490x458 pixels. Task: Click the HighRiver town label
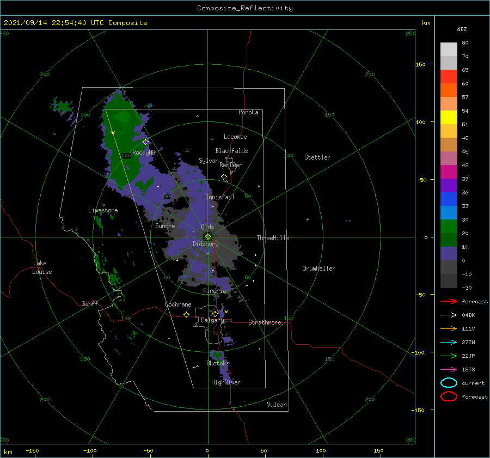coord(225,382)
